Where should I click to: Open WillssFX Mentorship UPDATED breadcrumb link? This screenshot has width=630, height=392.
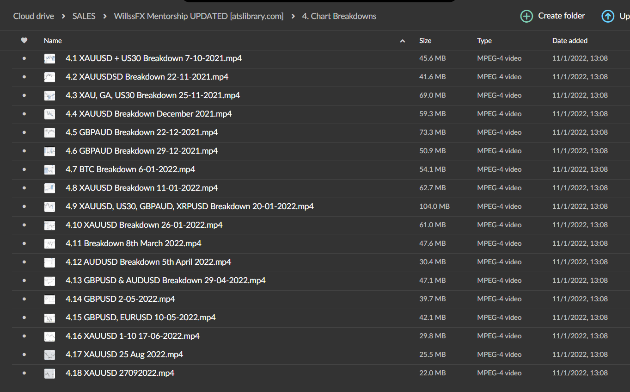click(199, 16)
